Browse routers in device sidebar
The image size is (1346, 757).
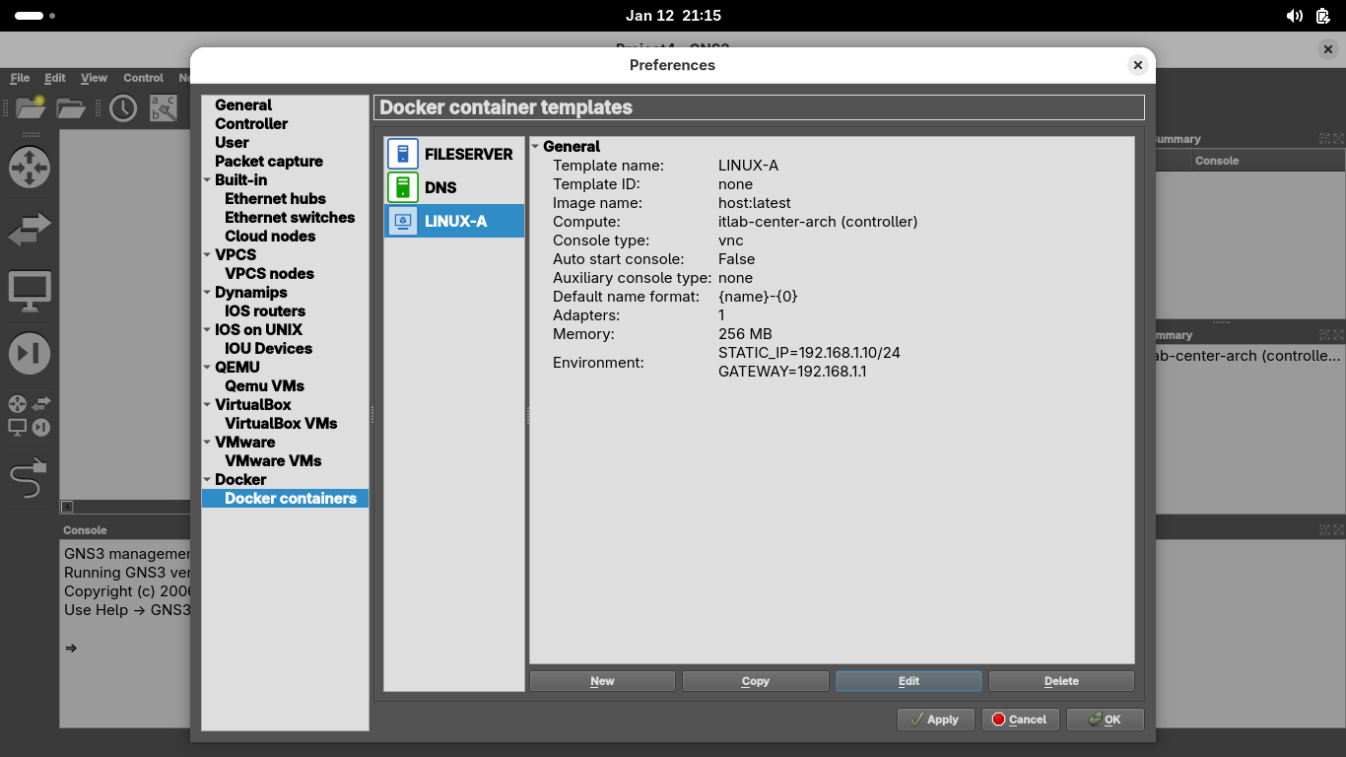(30, 168)
